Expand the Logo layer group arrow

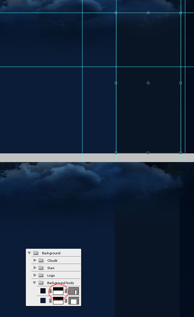tap(35, 275)
